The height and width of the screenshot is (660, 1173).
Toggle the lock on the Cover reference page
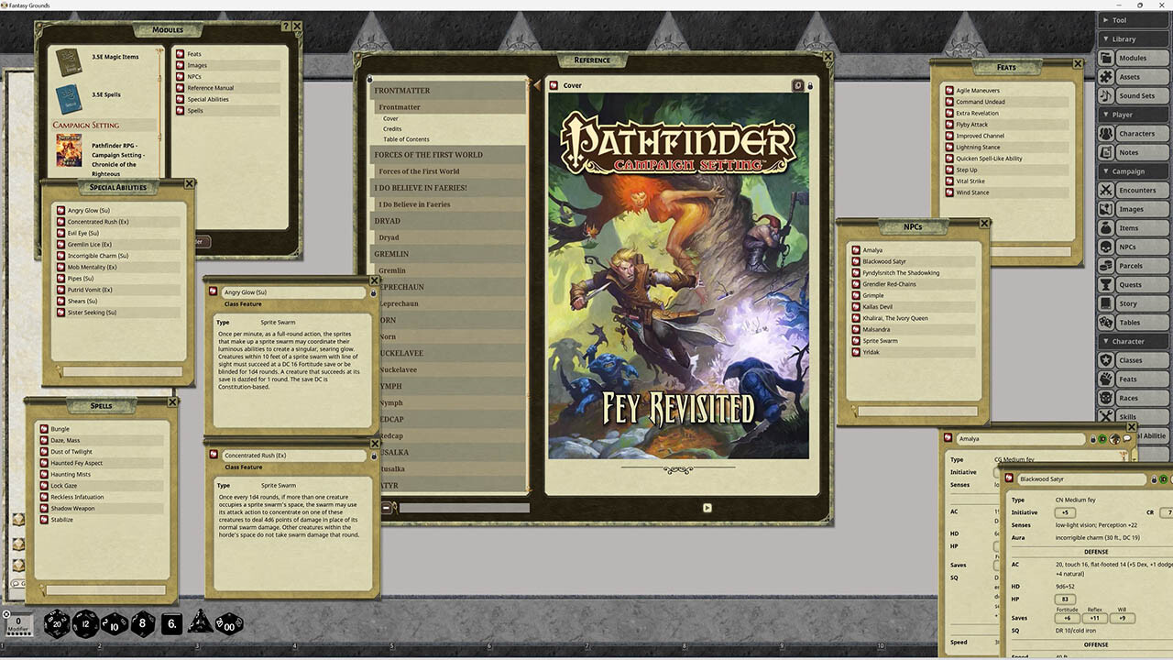(x=811, y=85)
